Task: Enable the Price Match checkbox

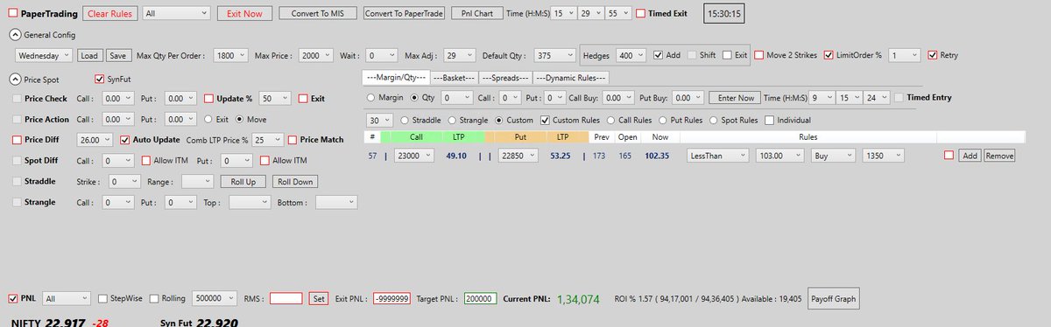Action: click(x=293, y=139)
